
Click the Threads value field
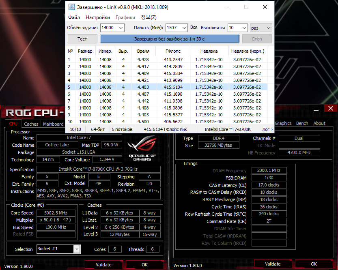(x=153, y=249)
